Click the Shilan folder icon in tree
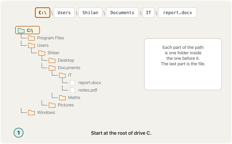 [x=42, y=53]
